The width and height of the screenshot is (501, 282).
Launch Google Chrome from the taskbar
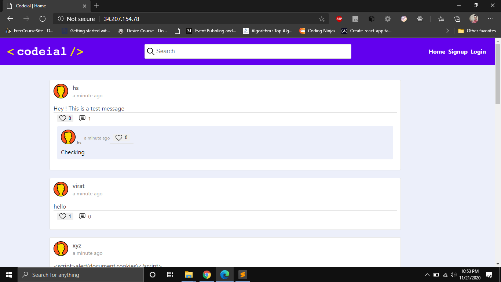tap(207, 275)
